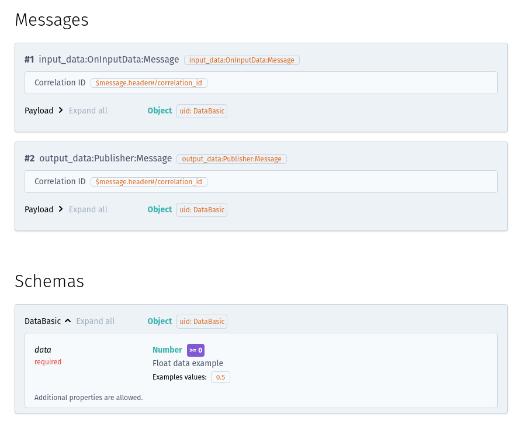
Task: Click the purple >= 0 constraint badge
Action: point(195,350)
